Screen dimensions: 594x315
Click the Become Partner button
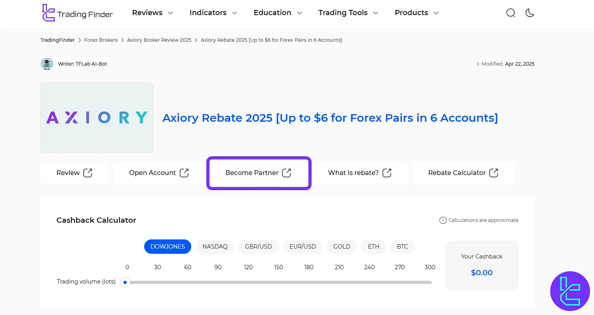pyautogui.click(x=259, y=173)
